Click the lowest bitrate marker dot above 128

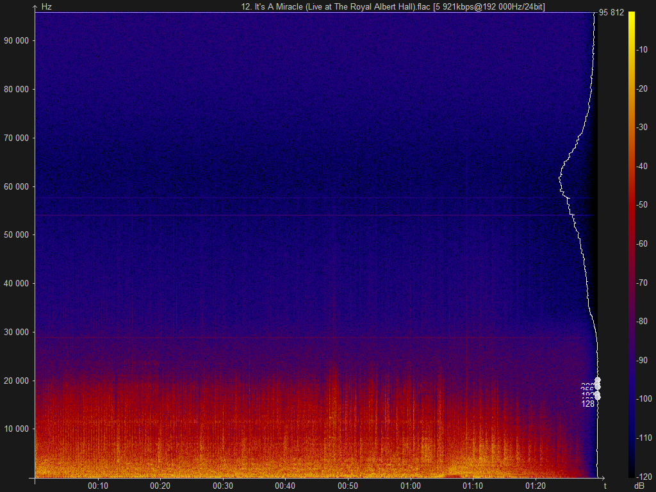coord(598,397)
